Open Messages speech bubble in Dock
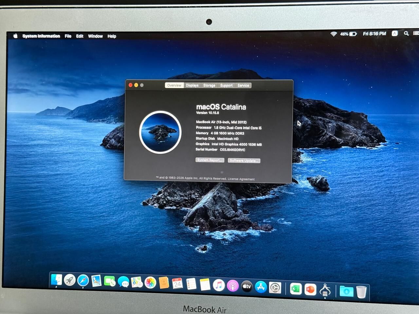This screenshot has width=419, height=314. (x=123, y=282)
